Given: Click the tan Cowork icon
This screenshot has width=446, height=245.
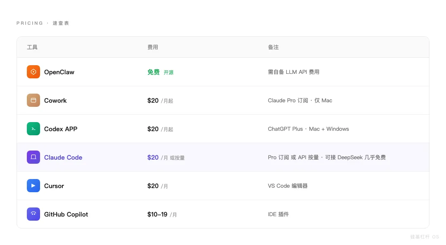Looking at the screenshot, I should [33, 100].
